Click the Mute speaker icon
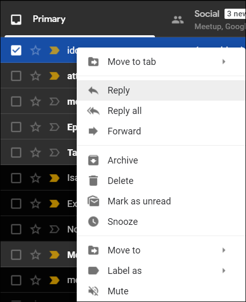Image resolution: width=246 pixels, height=302 pixels. (x=93, y=291)
